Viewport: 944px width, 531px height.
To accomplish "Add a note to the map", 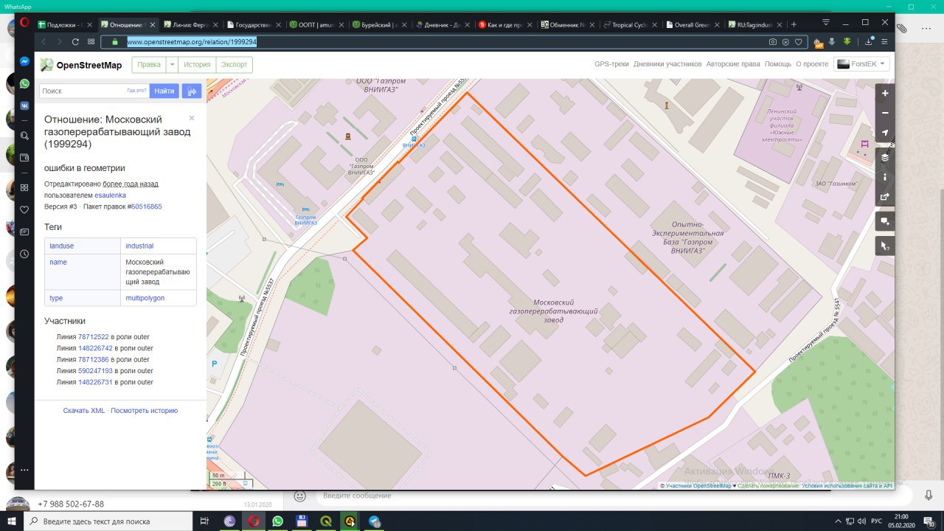I will [885, 221].
